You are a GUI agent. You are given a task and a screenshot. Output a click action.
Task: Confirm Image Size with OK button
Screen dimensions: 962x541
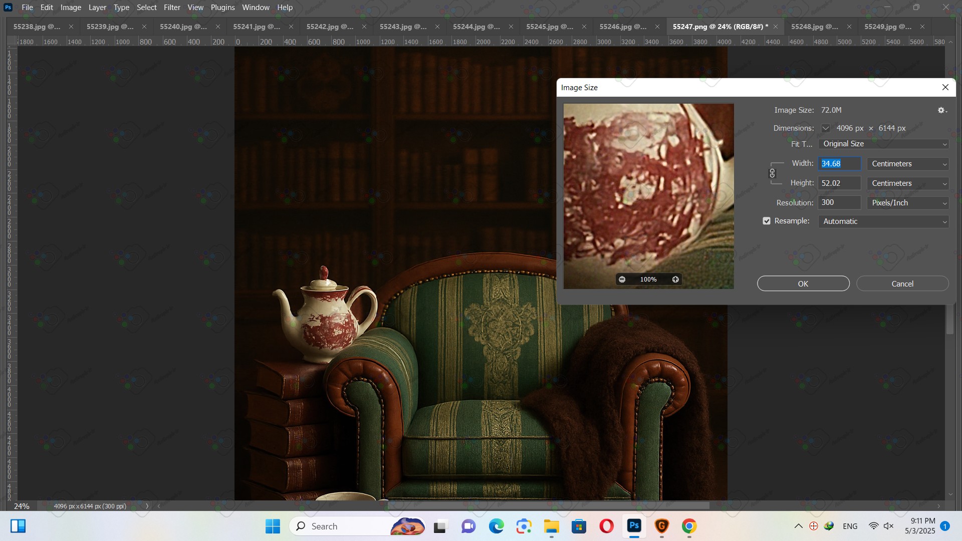click(x=803, y=284)
